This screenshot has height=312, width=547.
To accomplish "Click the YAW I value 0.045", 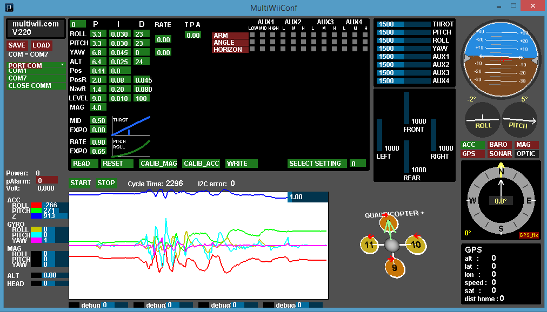I will pos(119,52).
